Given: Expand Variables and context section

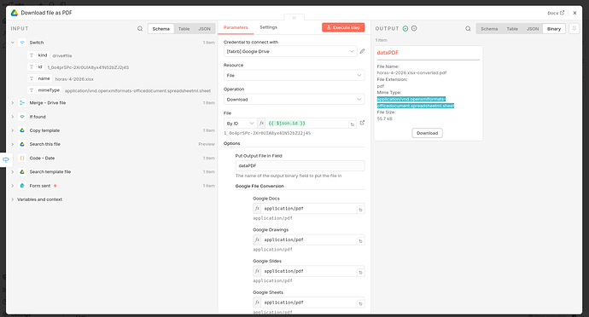Looking at the screenshot, I should (13, 199).
